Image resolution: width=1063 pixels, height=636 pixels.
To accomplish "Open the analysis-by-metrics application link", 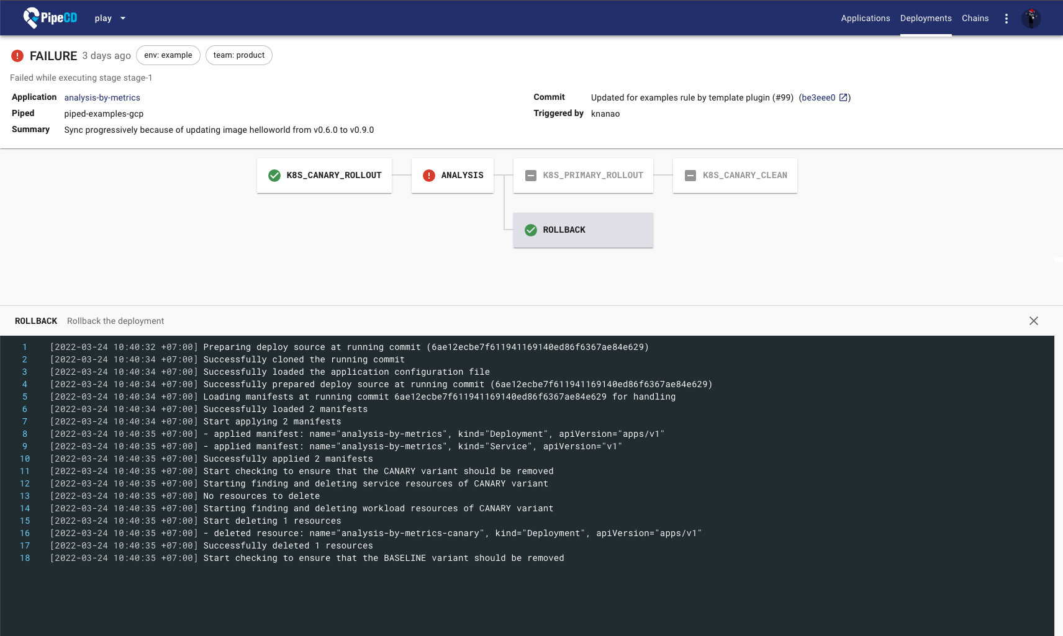I will click(x=102, y=97).
